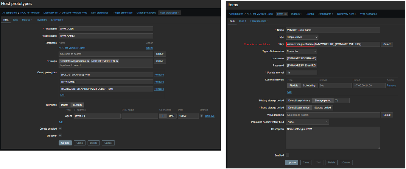Viewport: 406px width, 169px height.
Task: Click the Unlink link for template
Action: pos(150,48)
